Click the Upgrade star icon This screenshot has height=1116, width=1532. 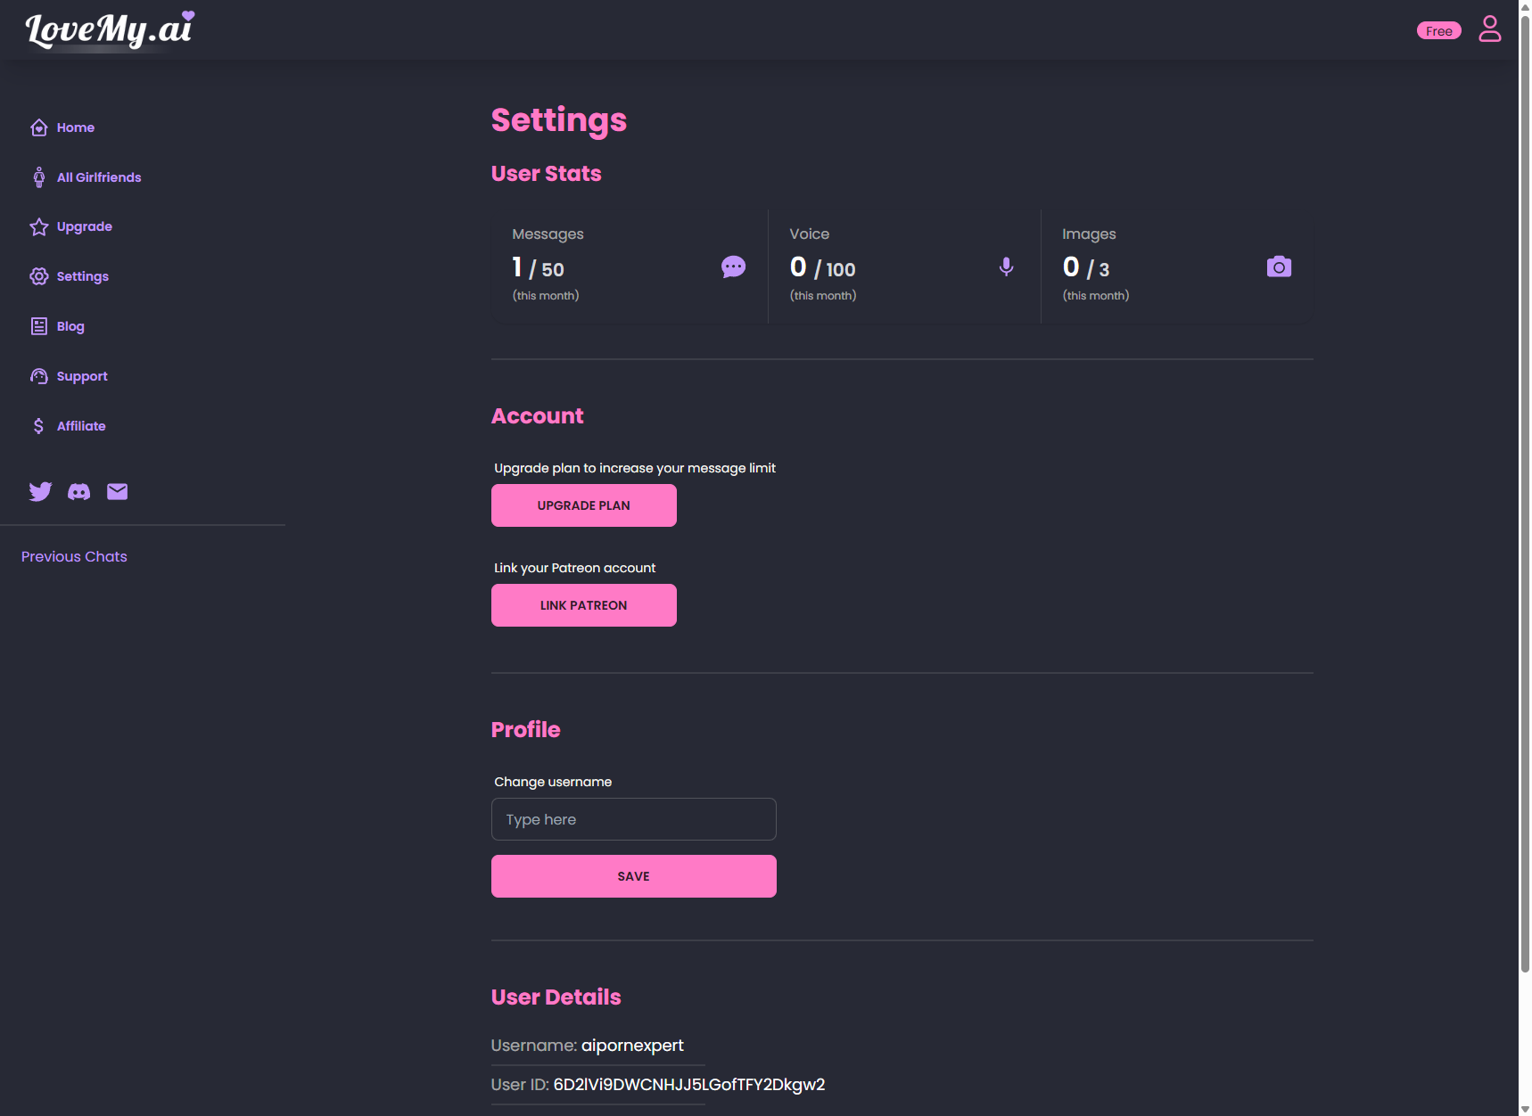[39, 226]
